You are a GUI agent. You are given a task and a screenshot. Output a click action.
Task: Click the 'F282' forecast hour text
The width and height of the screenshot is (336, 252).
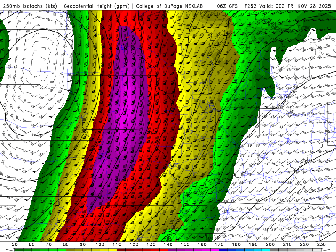click(x=250, y=6)
